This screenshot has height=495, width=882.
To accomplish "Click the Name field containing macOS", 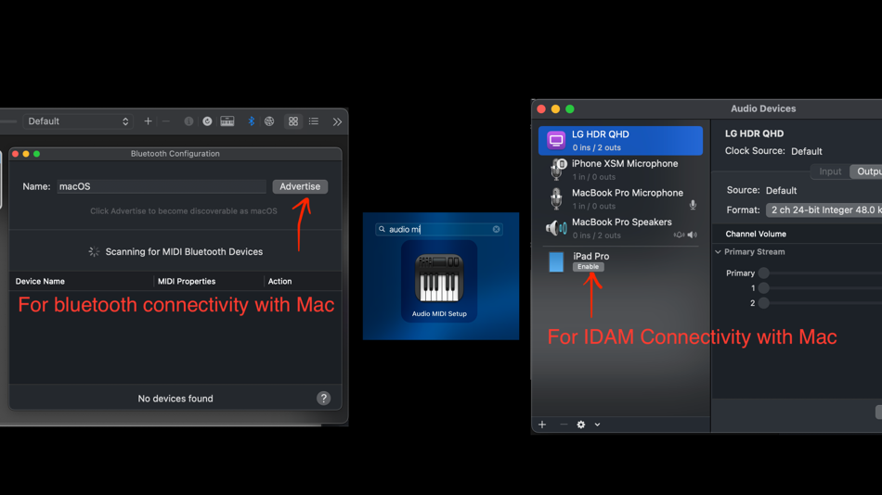I will (162, 186).
